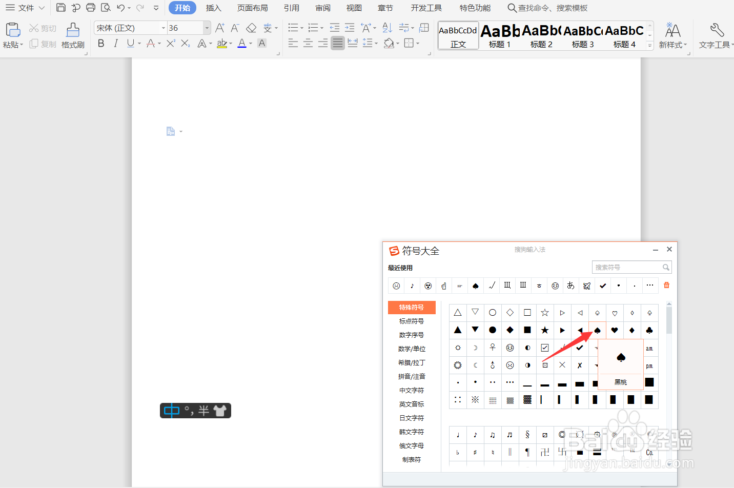This screenshot has height=488, width=734.
Task: Switch to the 插入 ribbon tab
Action: [214, 8]
